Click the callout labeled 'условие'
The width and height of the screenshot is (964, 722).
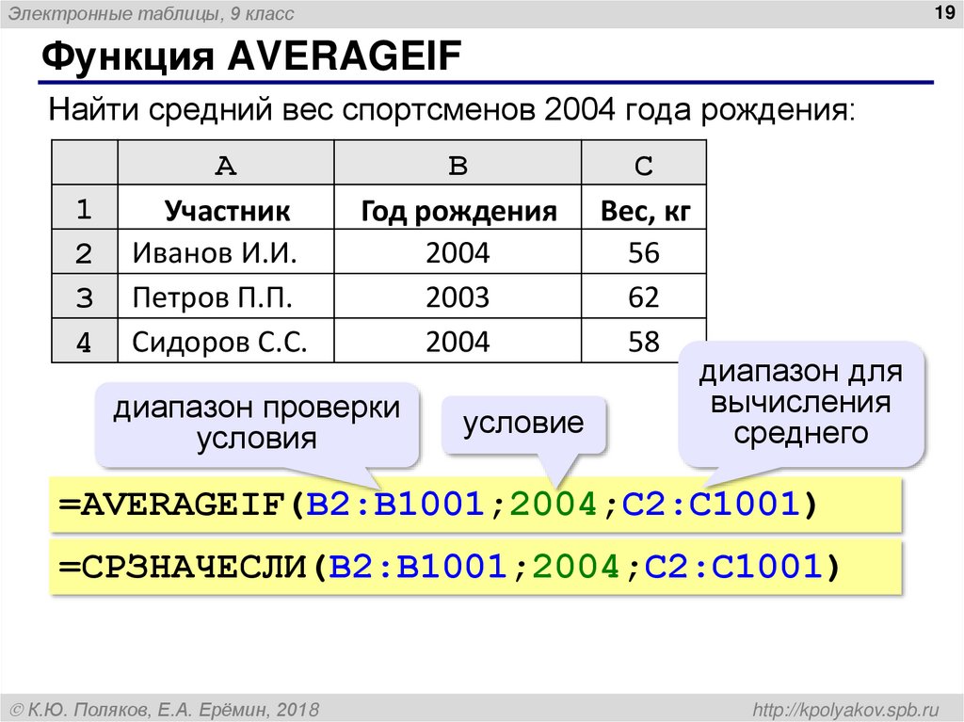[523, 425]
